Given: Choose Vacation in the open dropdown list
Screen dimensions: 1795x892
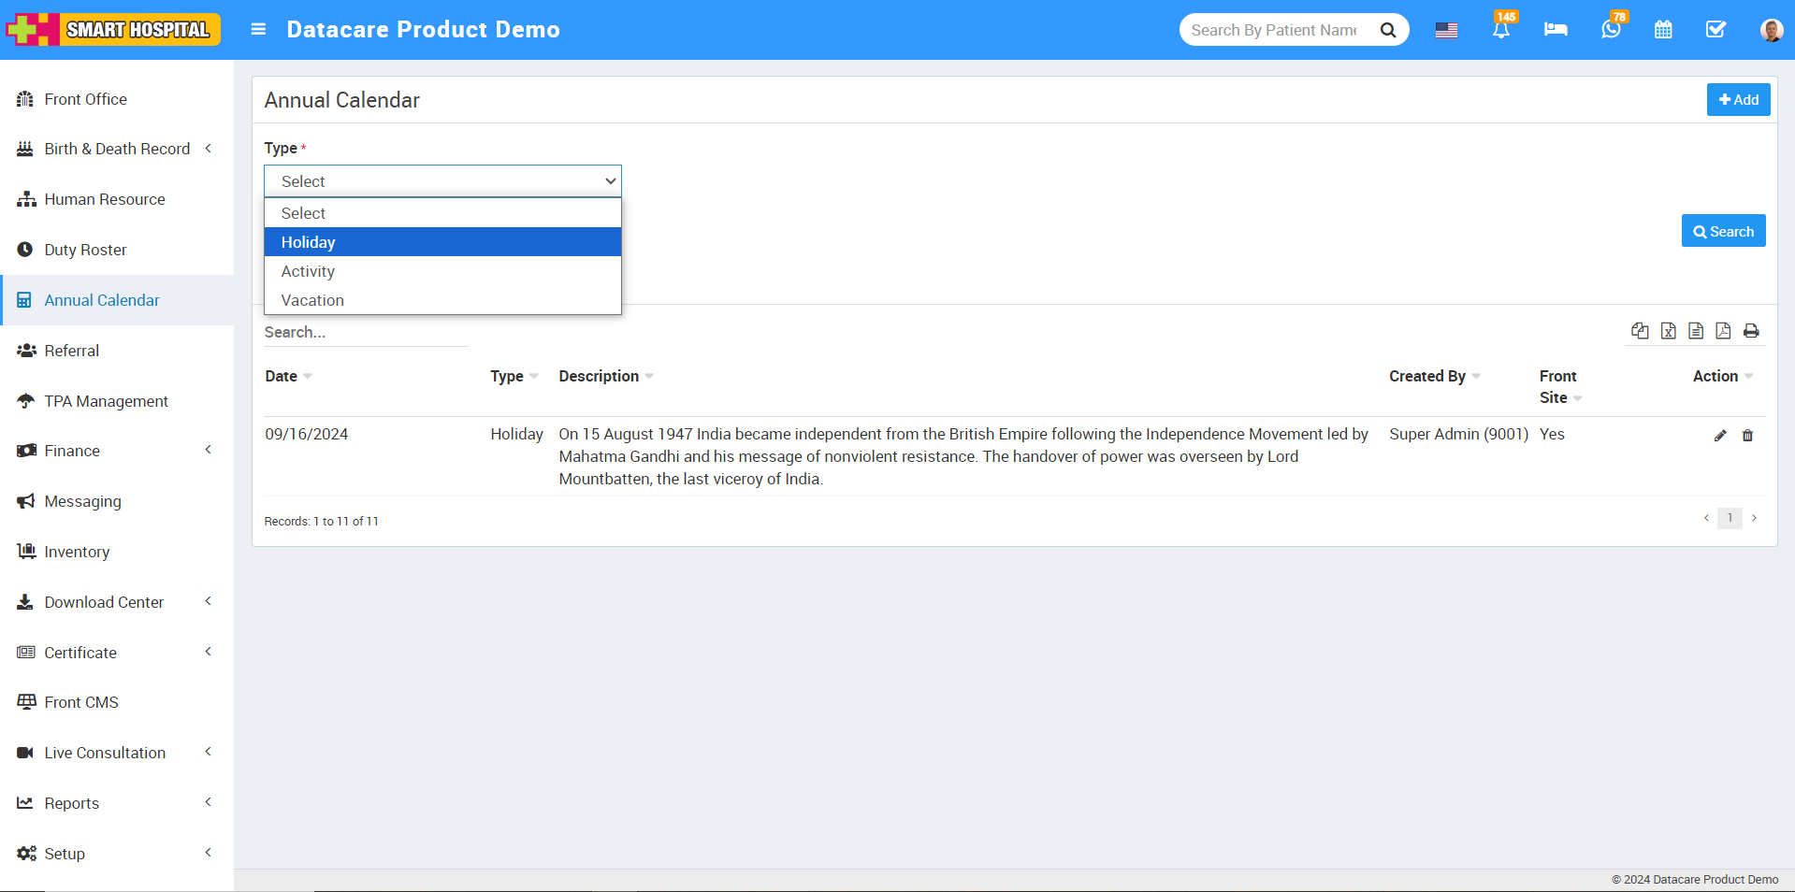Looking at the screenshot, I should coord(312,300).
